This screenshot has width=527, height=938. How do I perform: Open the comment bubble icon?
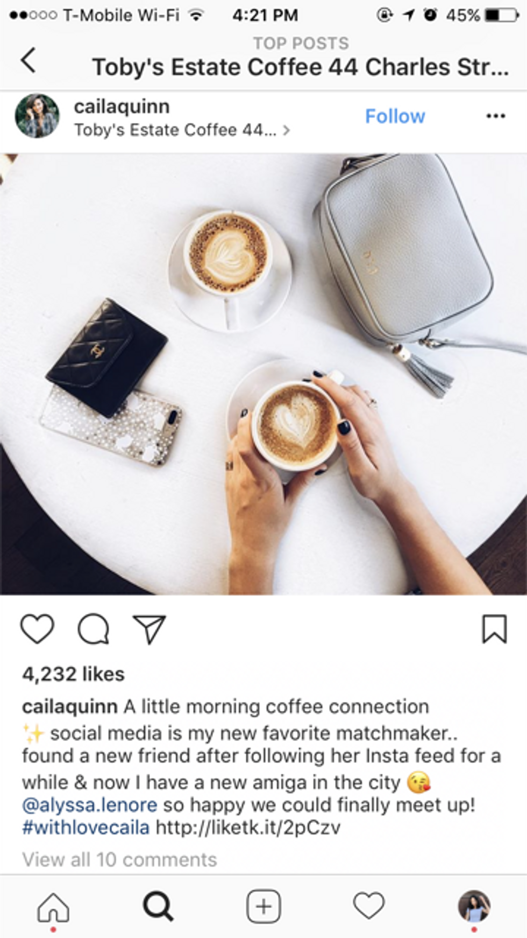pyautogui.click(x=94, y=629)
